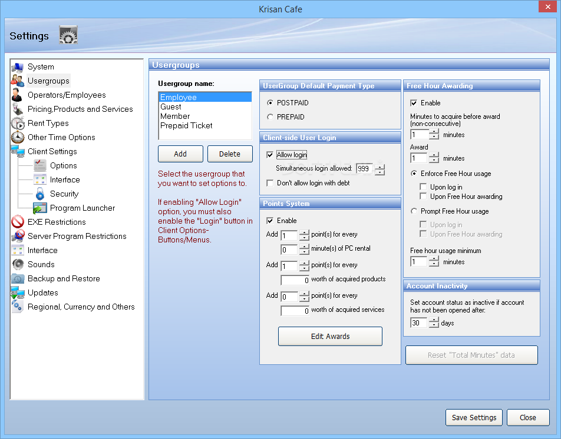Toggle Points System Enable checkbox
561x439 pixels.
tap(270, 221)
